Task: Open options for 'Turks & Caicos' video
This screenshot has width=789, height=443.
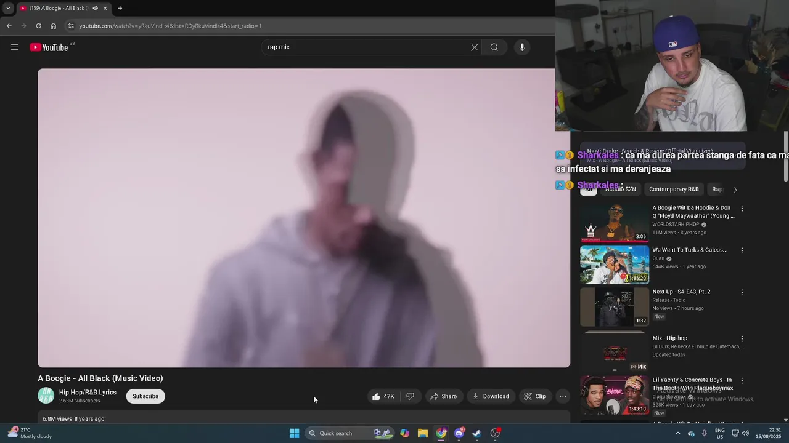Action: point(742,250)
